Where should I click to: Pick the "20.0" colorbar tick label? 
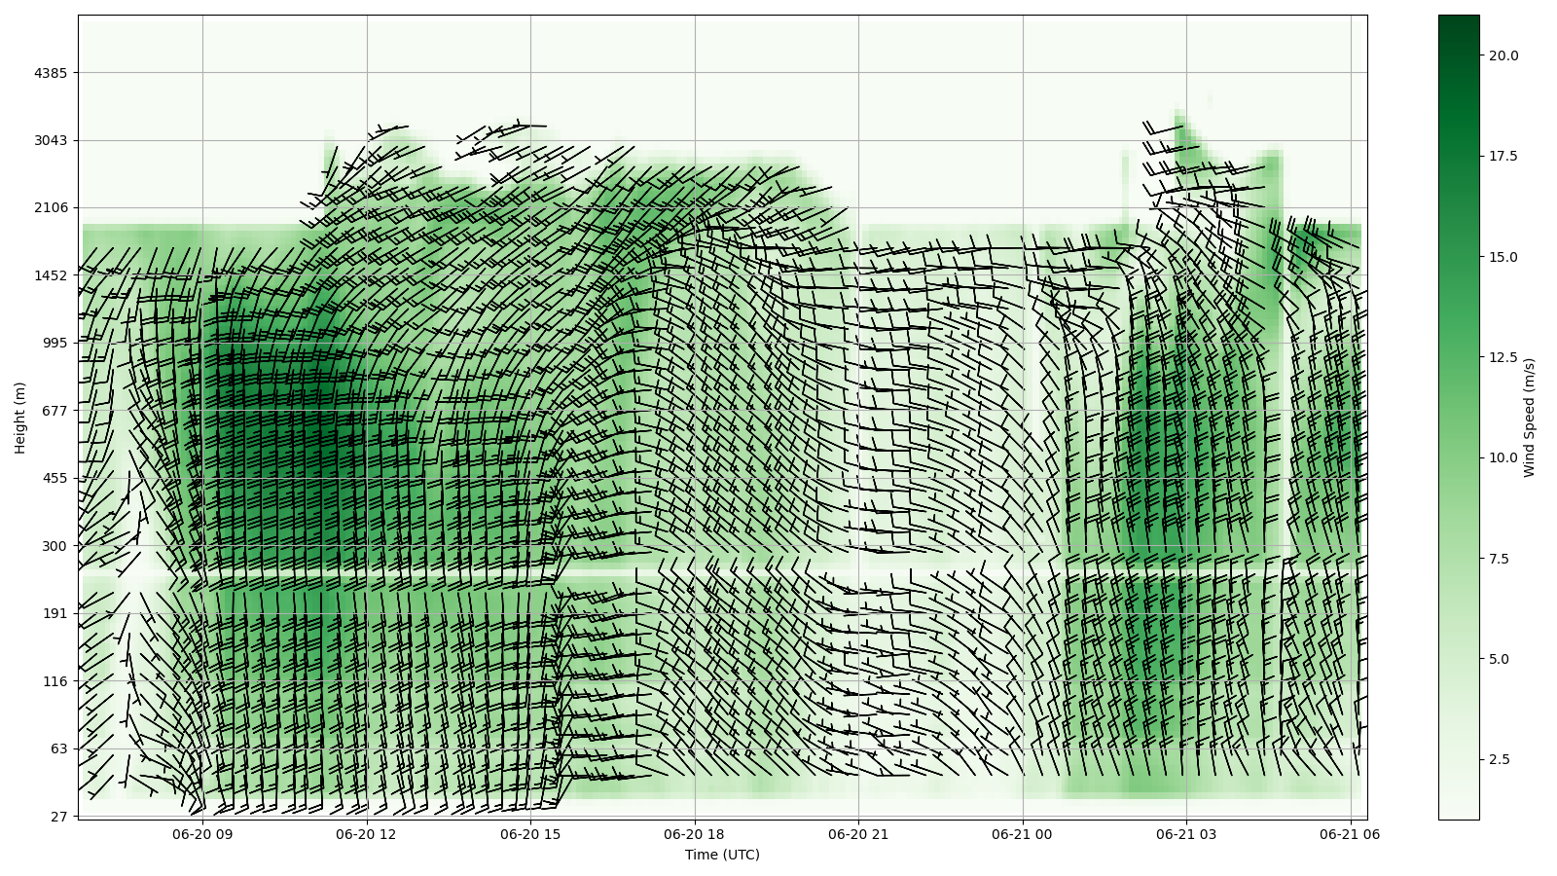(x=1503, y=55)
